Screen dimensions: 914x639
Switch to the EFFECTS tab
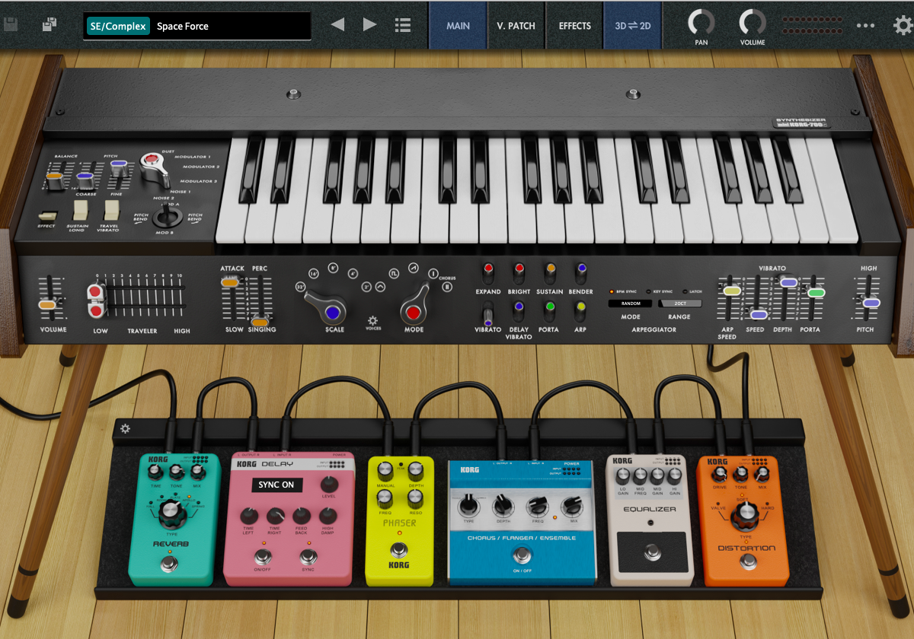tap(574, 26)
